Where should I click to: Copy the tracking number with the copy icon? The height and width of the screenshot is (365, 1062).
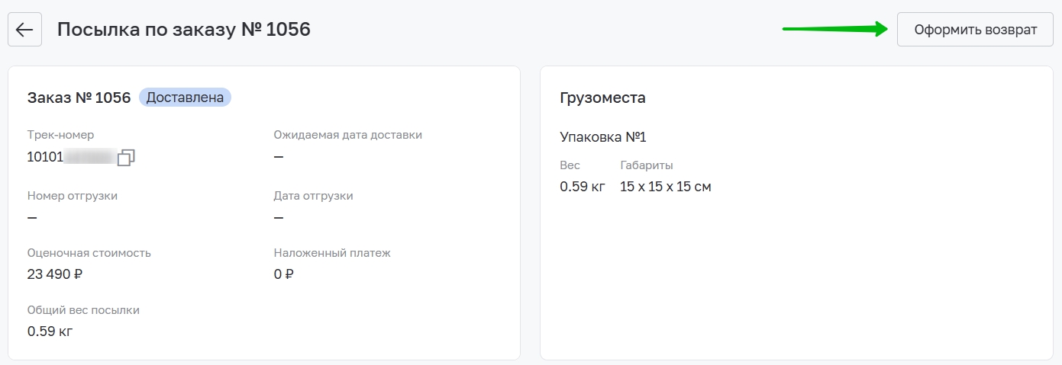[x=126, y=157]
